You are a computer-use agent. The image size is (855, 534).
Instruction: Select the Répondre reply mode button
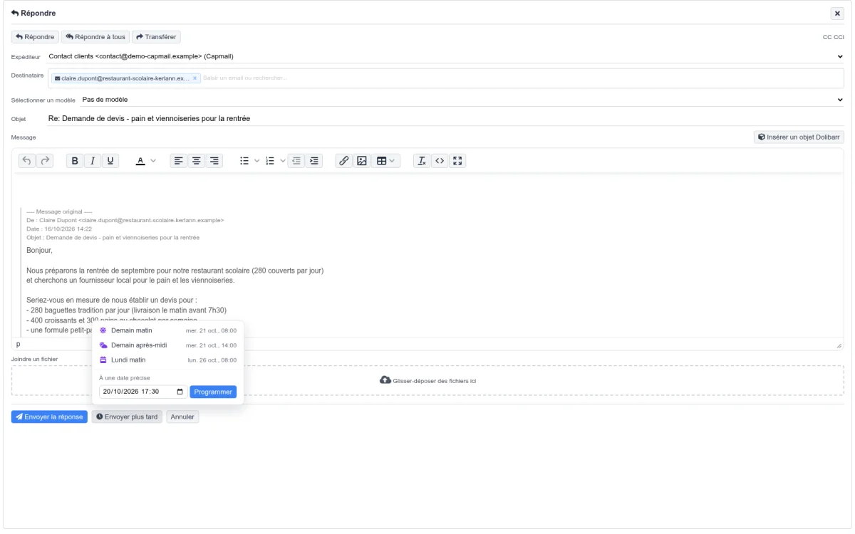click(x=35, y=37)
